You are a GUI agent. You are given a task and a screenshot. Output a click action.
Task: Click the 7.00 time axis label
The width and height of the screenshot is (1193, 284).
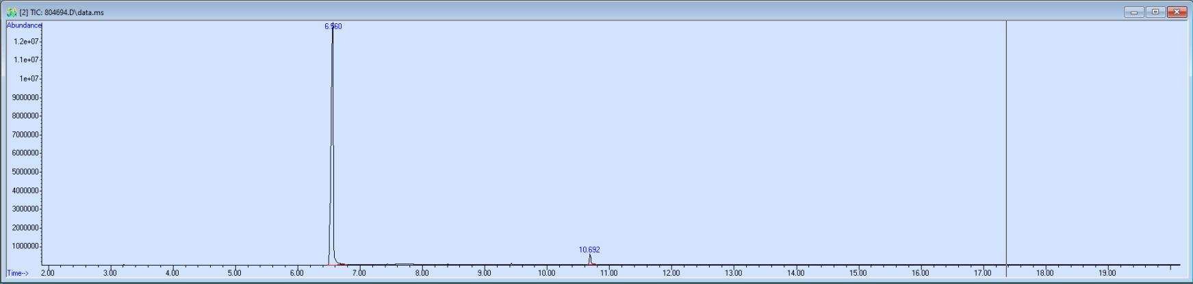(x=359, y=273)
